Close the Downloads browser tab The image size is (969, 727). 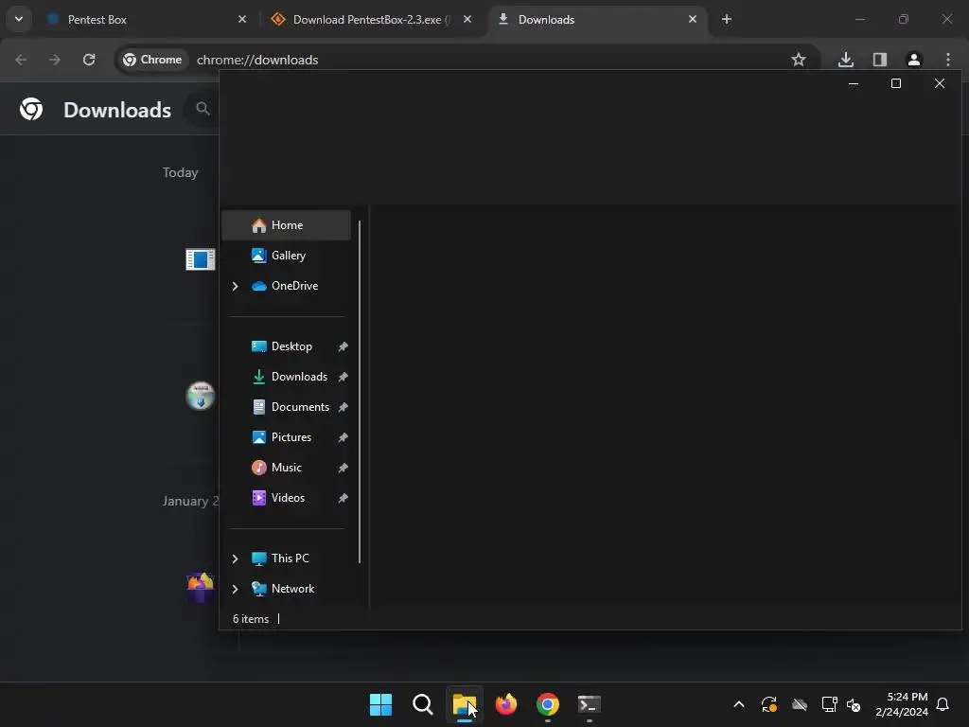692,19
